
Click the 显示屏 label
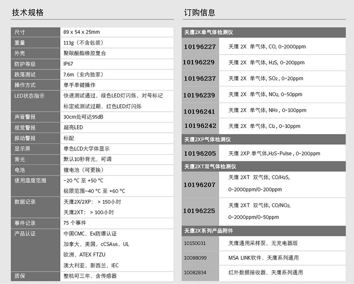click(23, 149)
